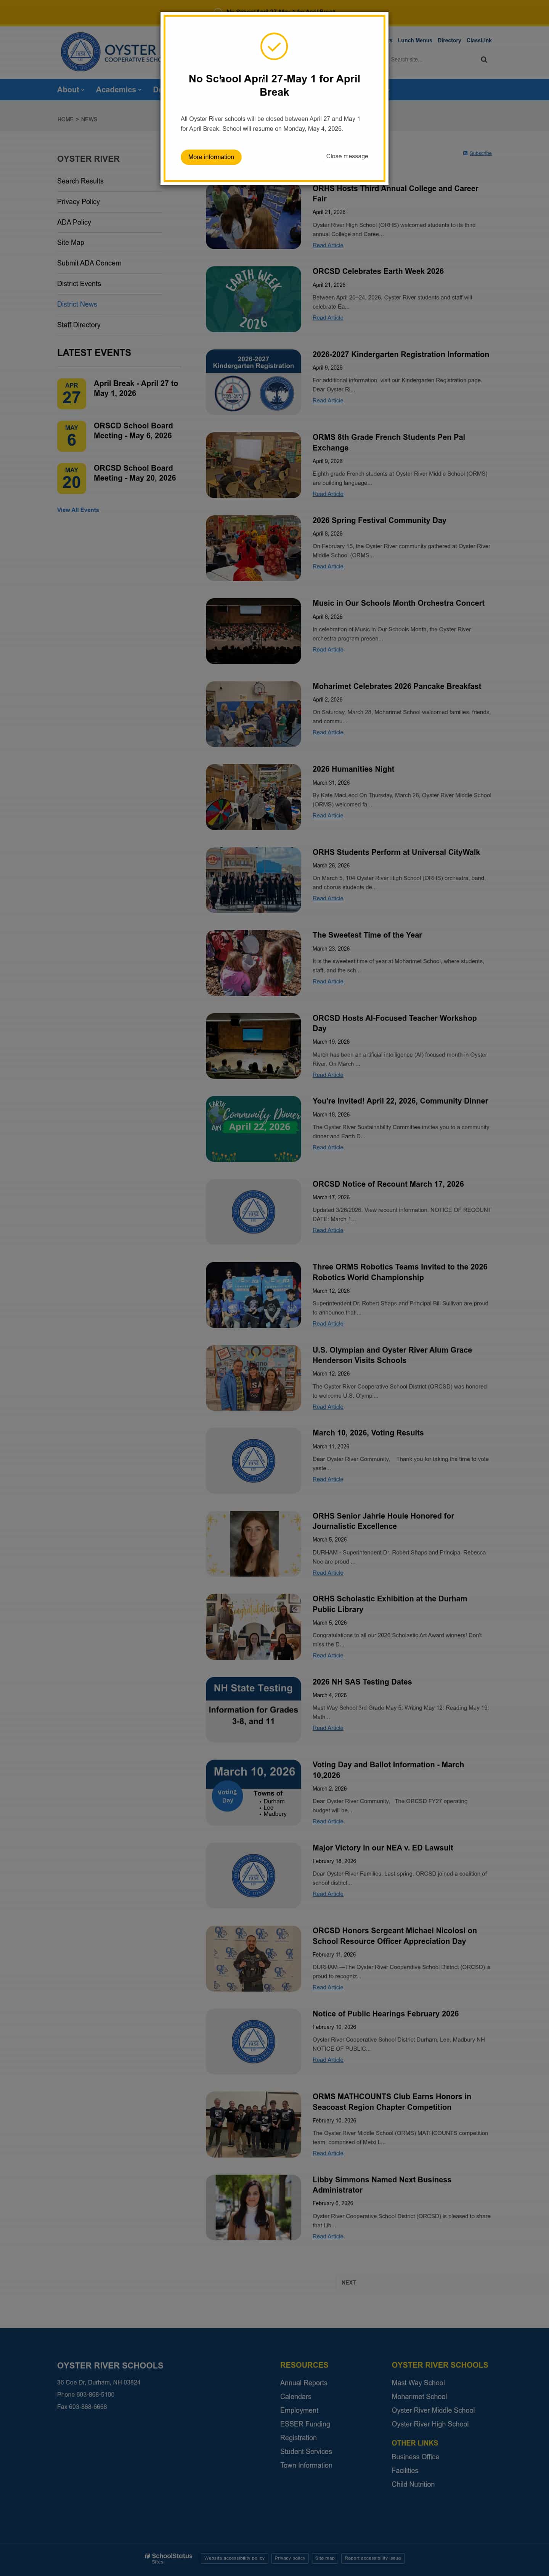The width and height of the screenshot is (549, 2576).
Task: Expand the Academics dropdown menu
Action: [x=119, y=90]
